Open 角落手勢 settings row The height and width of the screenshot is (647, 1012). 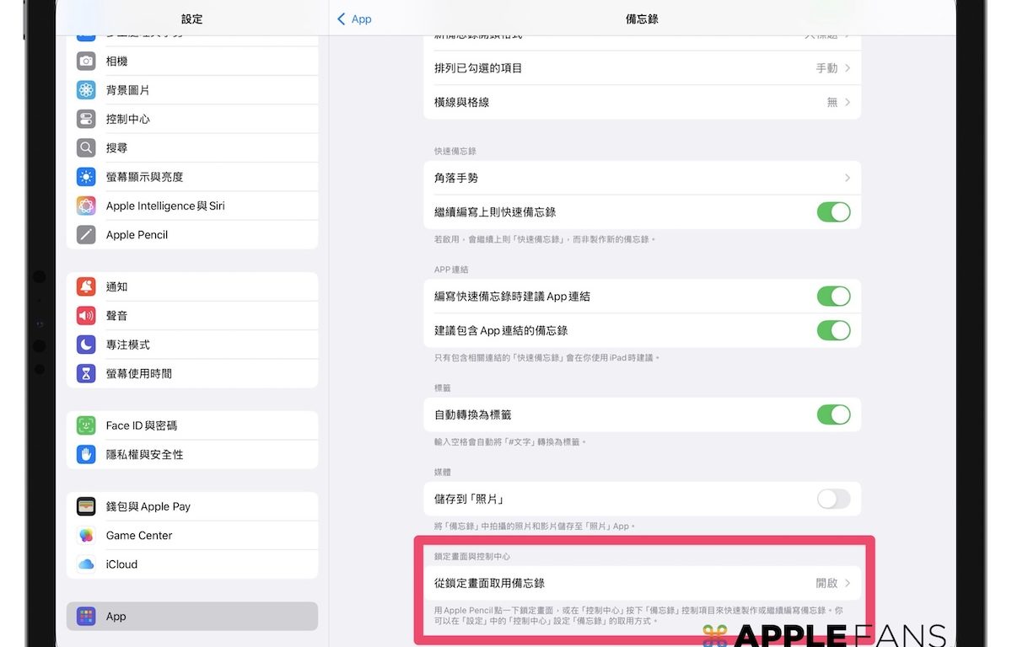(641, 179)
